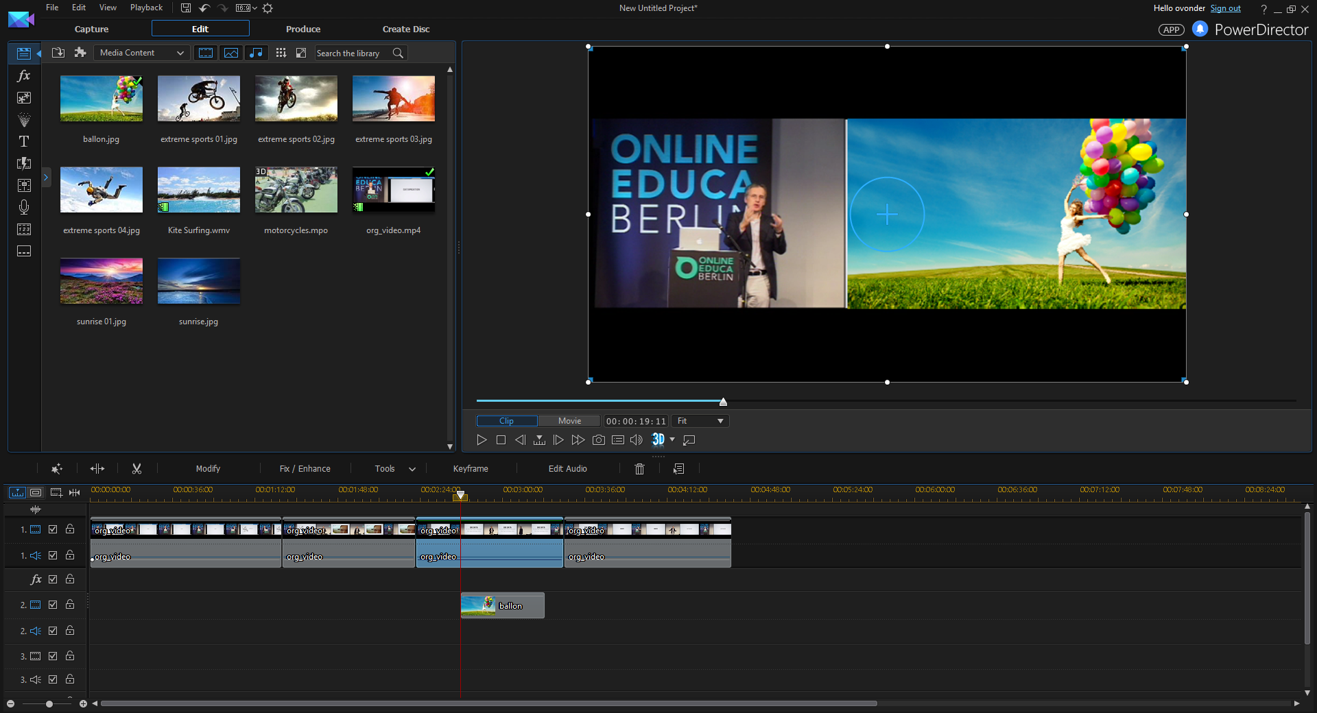Open the PiP Objects Room icon
The image size is (1317, 713).
[x=24, y=98]
